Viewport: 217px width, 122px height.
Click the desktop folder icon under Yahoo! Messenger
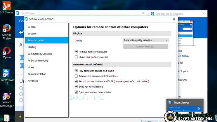(6, 118)
